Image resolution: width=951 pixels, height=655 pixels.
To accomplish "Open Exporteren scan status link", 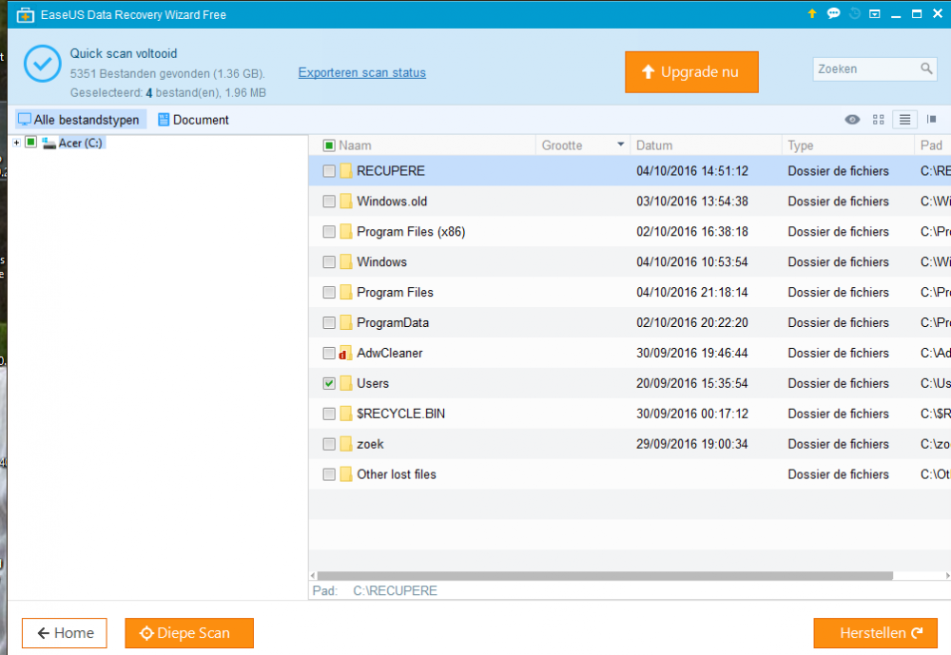I will point(361,73).
